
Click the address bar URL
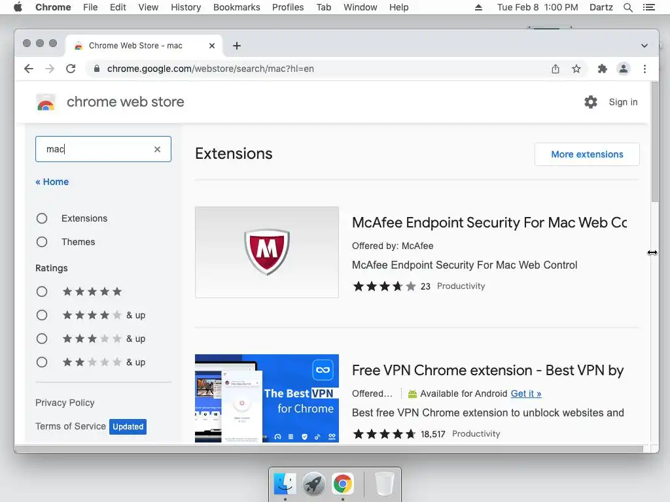[210, 69]
